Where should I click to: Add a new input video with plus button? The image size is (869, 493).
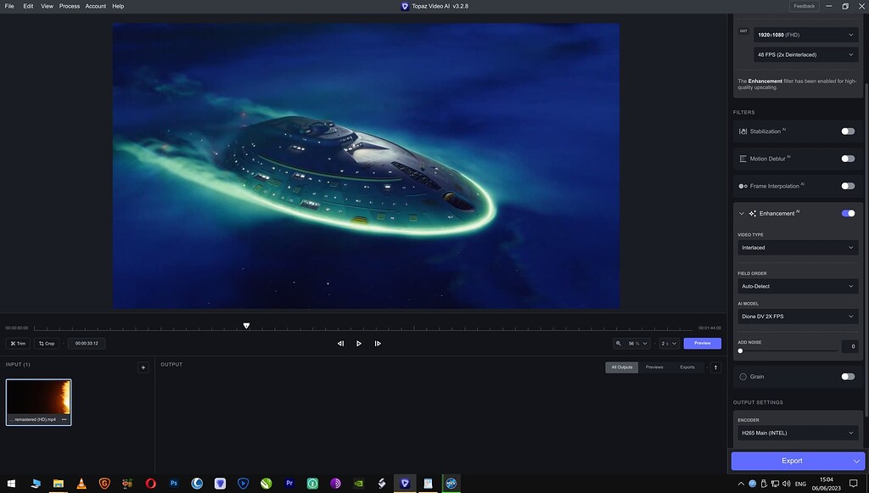pyautogui.click(x=143, y=367)
